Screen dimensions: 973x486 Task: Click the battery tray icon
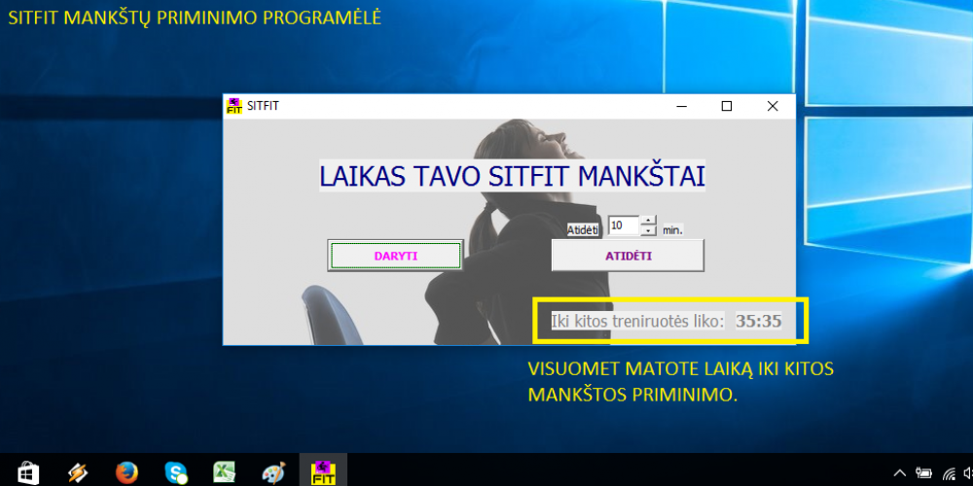(924, 473)
